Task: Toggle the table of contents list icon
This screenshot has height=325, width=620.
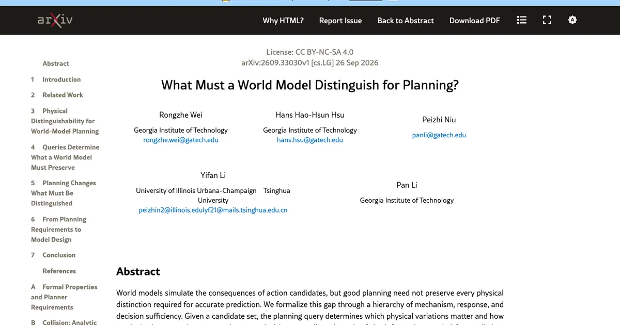Action: click(x=522, y=20)
